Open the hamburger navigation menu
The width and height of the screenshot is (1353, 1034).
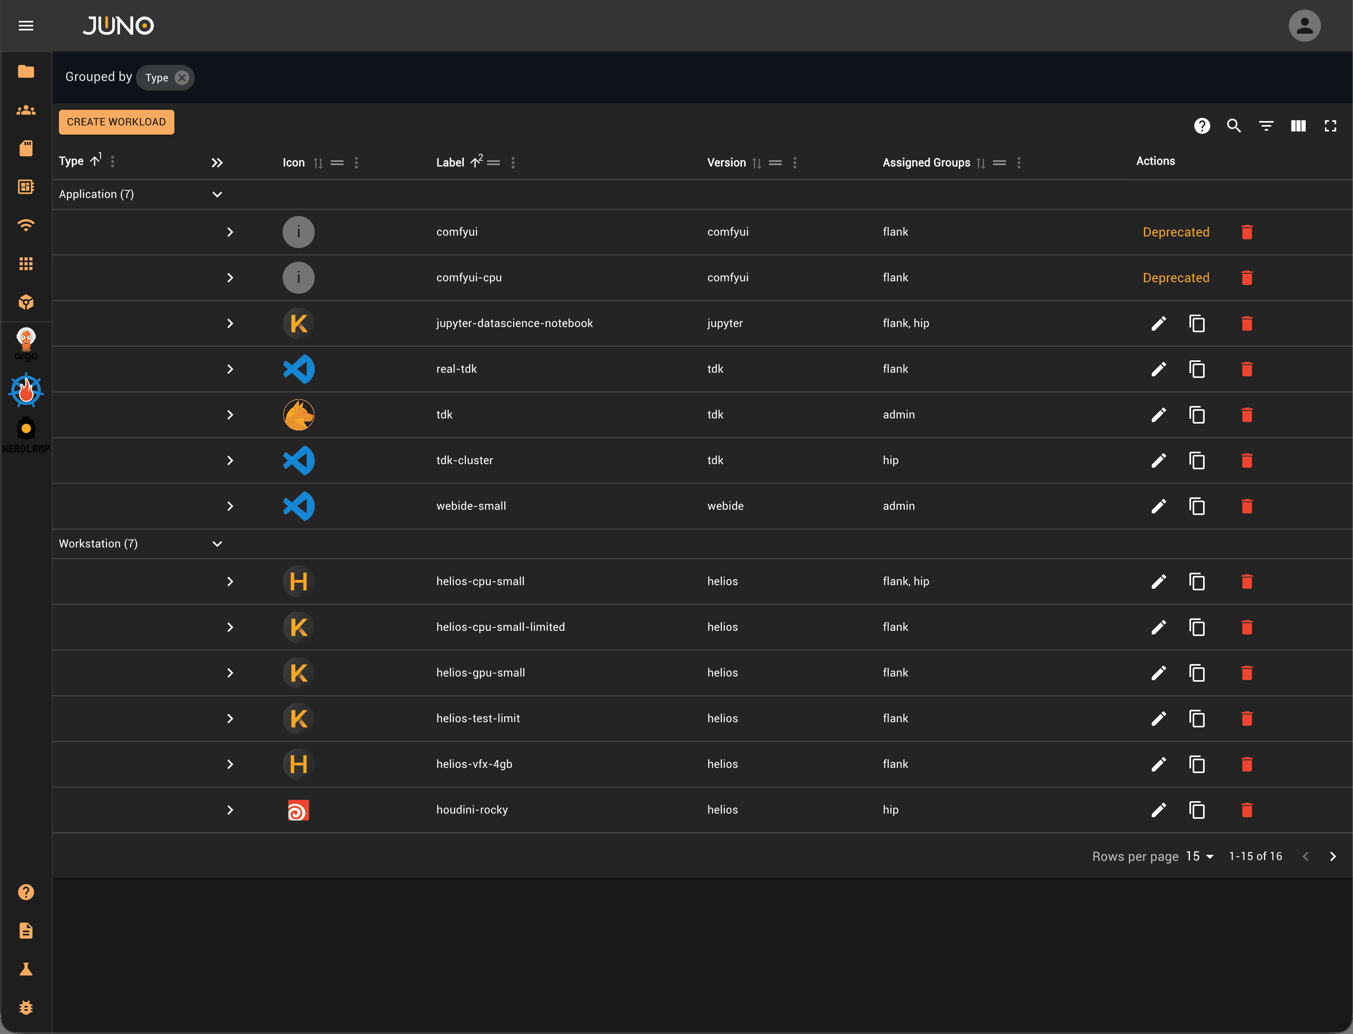[x=26, y=26]
